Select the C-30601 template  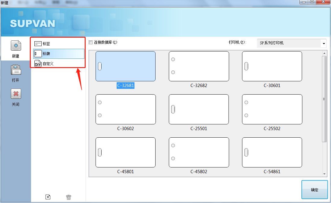point(272,66)
